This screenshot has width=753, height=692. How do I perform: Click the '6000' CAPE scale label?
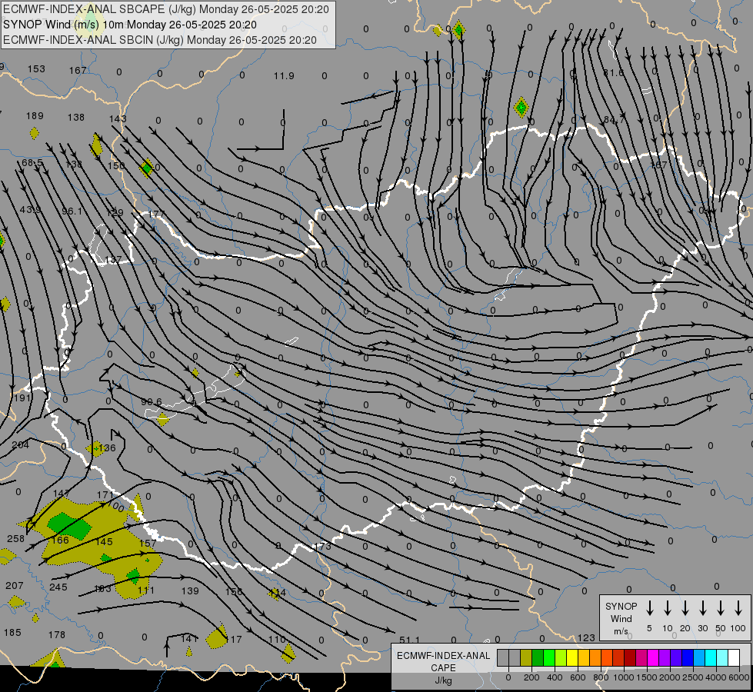click(739, 677)
